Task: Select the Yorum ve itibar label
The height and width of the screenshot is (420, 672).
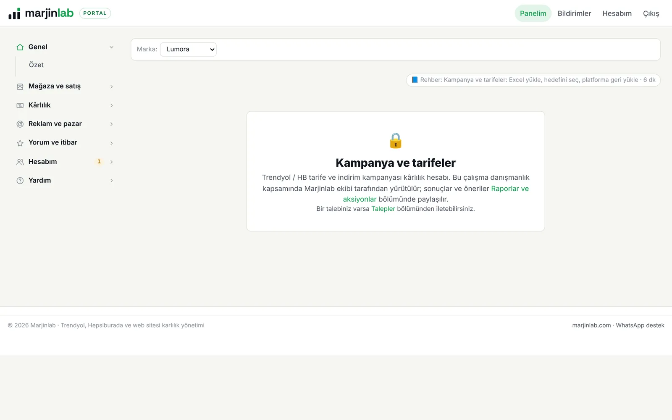Action: point(53,142)
